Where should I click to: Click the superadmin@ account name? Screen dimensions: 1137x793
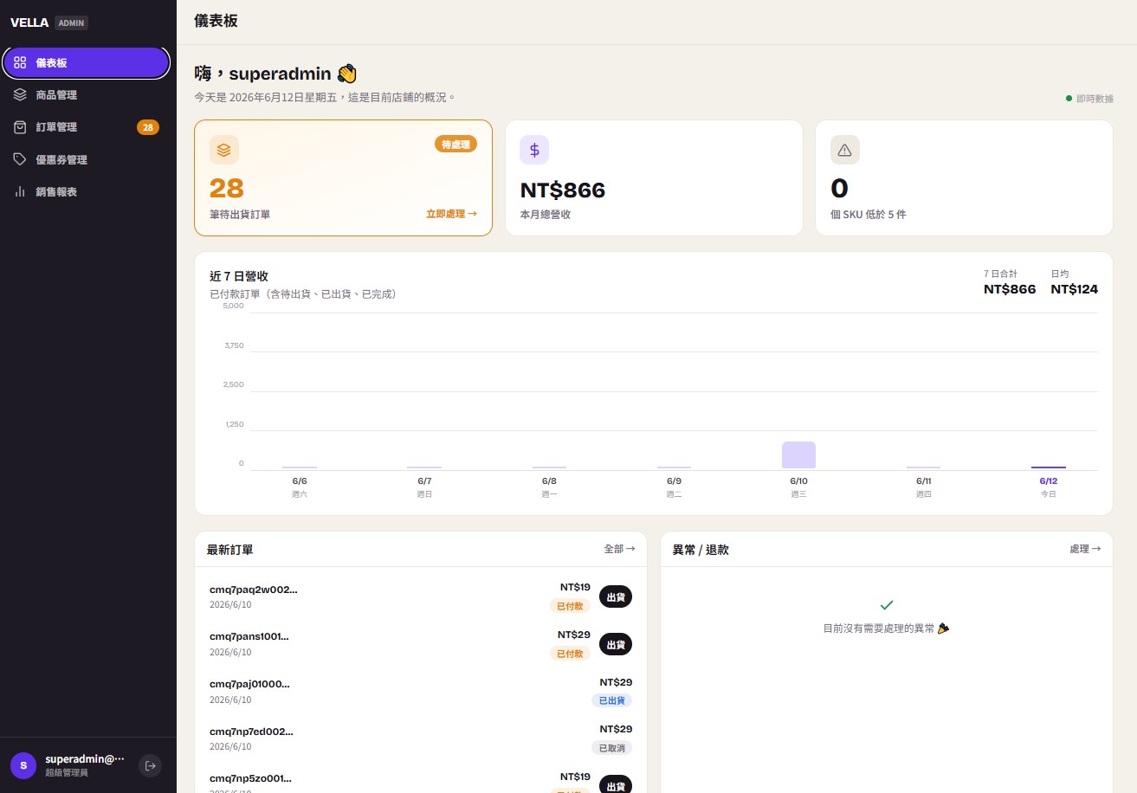(x=85, y=758)
